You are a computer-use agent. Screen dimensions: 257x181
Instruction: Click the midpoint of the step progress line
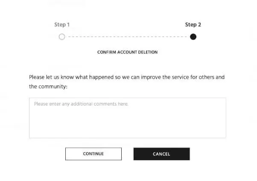pos(128,37)
